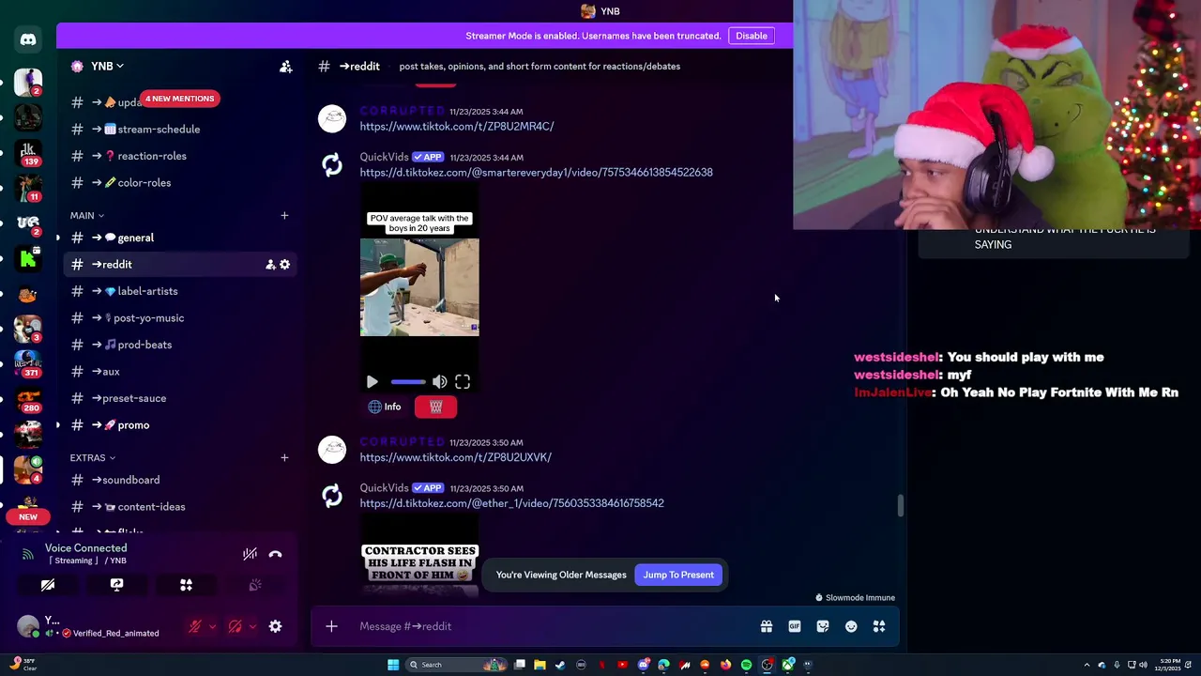This screenshot has height=676, width=1201.
Task: Open the Create Invite icon beside YNB
Action: tap(285, 67)
